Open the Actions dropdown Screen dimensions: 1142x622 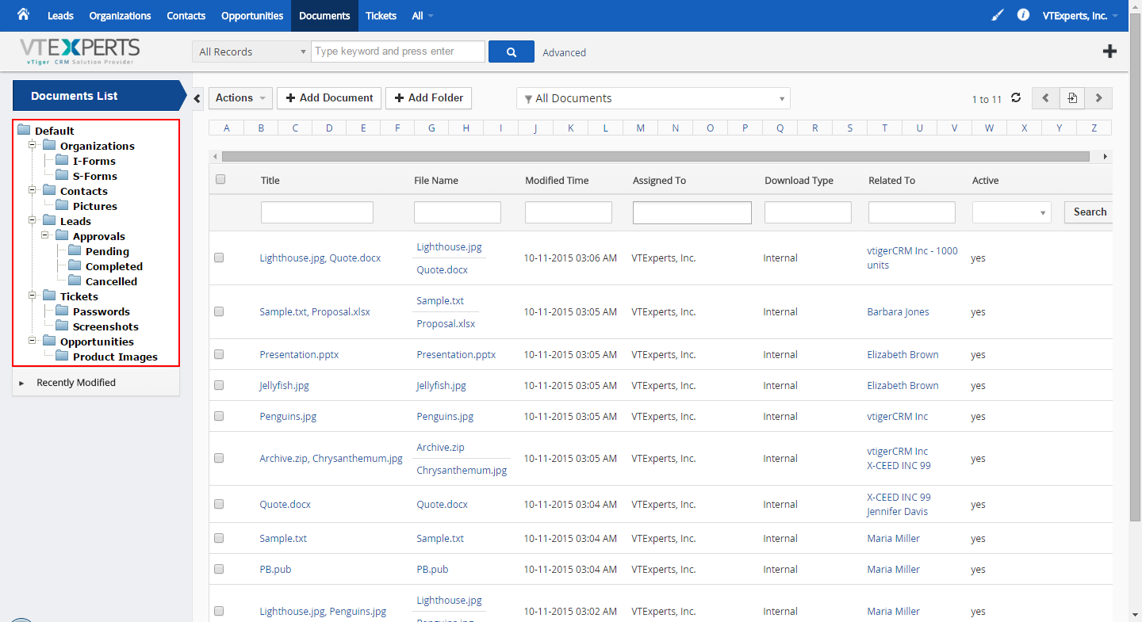tap(240, 97)
